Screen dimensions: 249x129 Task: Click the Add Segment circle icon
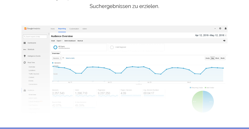pos(112,47)
